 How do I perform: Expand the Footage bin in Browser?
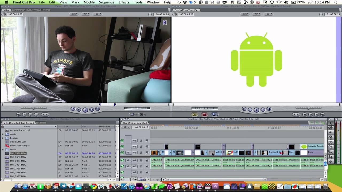pyautogui.click(x=3, y=138)
